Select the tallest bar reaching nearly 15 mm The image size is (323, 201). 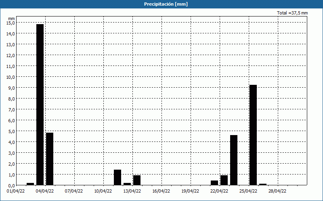[x=40, y=105]
